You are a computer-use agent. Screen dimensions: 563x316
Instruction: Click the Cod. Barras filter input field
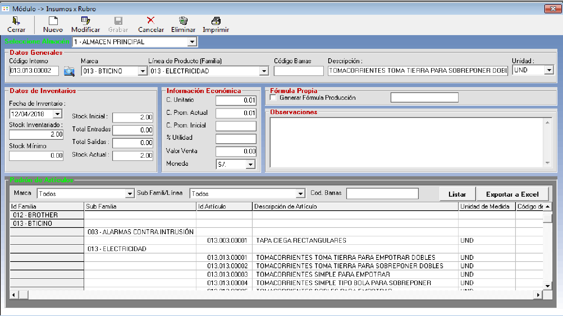click(x=382, y=193)
